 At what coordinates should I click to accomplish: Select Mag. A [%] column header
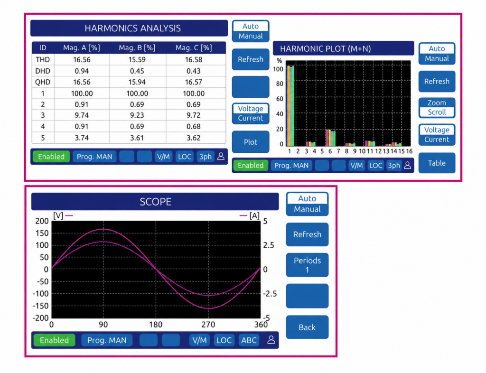82,48
